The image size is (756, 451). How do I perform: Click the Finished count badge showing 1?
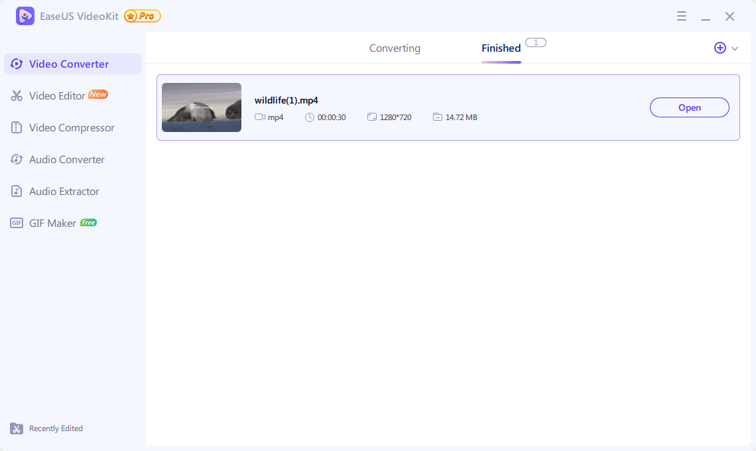click(536, 42)
